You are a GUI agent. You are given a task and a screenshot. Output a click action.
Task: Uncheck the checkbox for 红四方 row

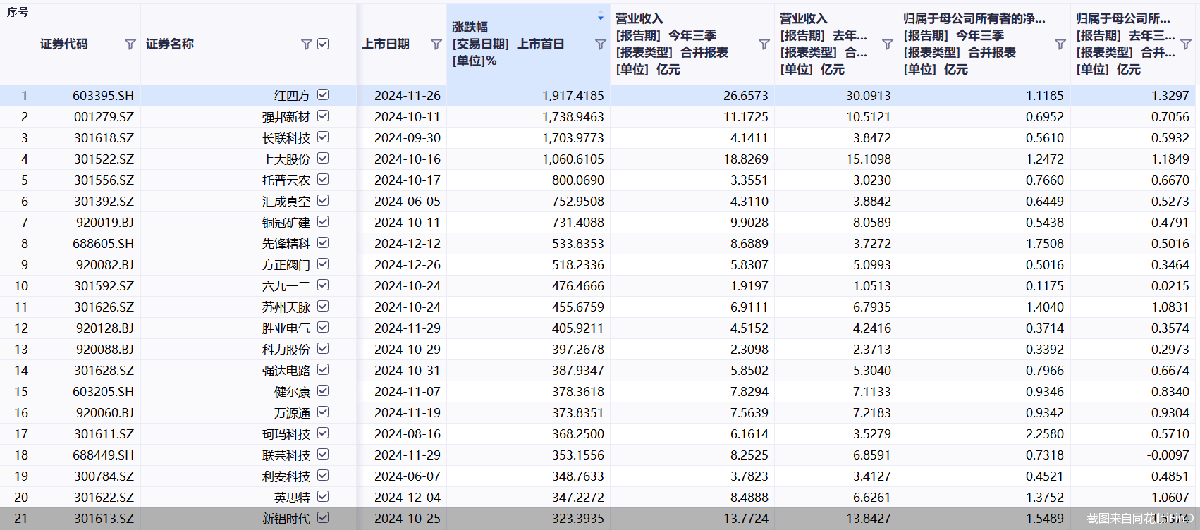click(x=323, y=94)
